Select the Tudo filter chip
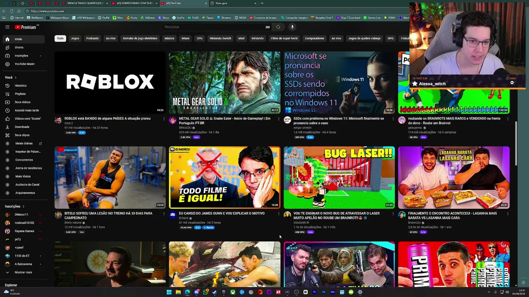Screen dimensions: 529x297 point(60,38)
